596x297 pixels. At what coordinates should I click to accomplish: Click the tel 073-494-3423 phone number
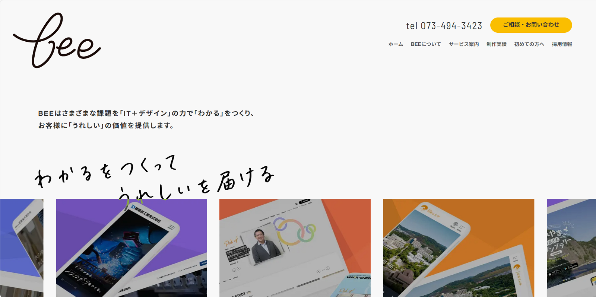(444, 26)
